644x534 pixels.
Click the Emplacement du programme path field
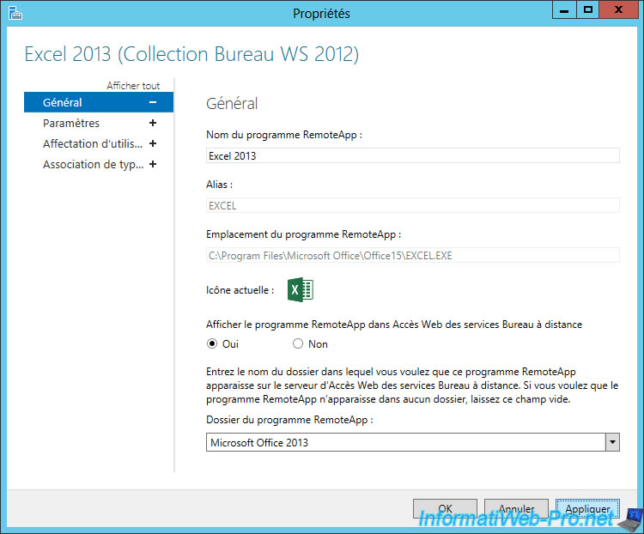413,255
